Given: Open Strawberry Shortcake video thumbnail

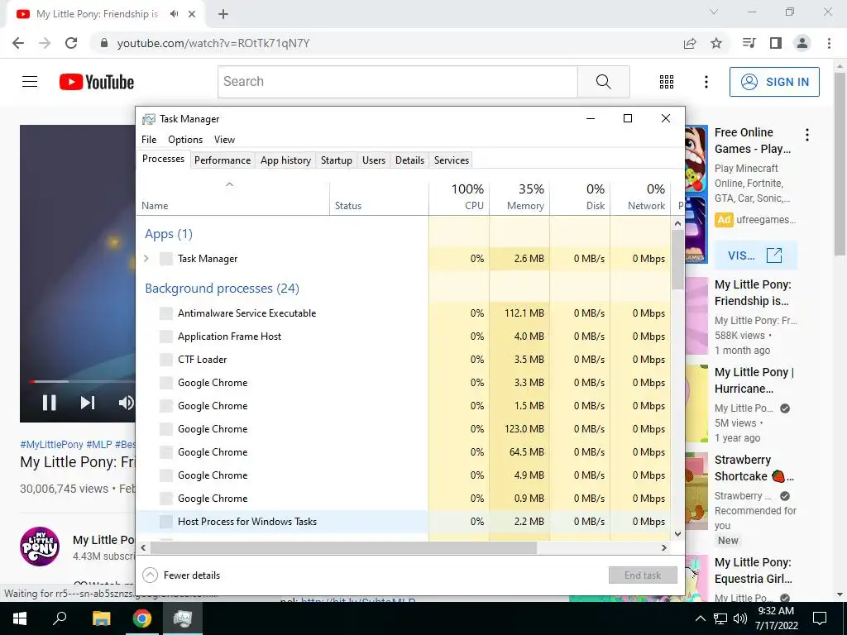Looking at the screenshot, I should tap(696, 491).
